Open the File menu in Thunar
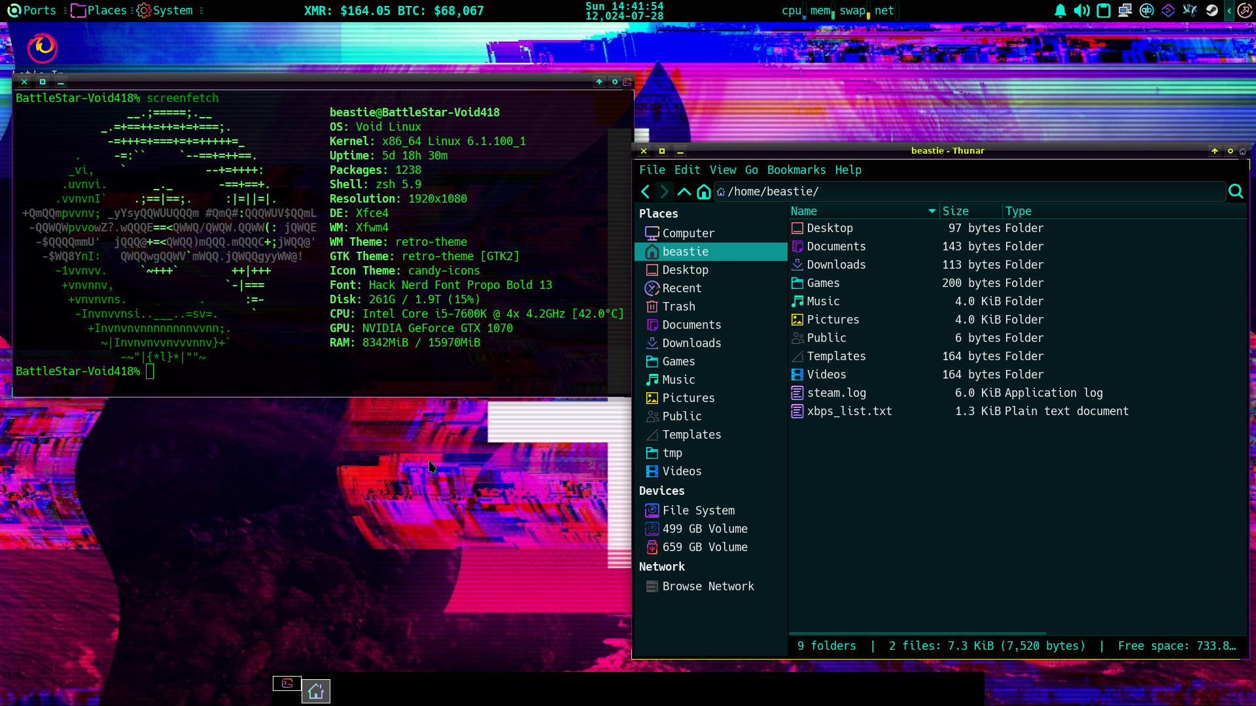This screenshot has height=706, width=1256. 652,170
